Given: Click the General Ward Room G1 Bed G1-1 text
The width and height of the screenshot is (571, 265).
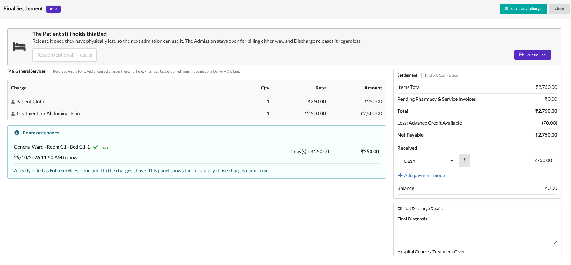Looking at the screenshot, I should pos(52,147).
